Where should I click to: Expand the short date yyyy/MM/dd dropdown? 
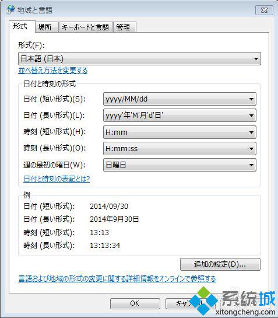[180, 99]
